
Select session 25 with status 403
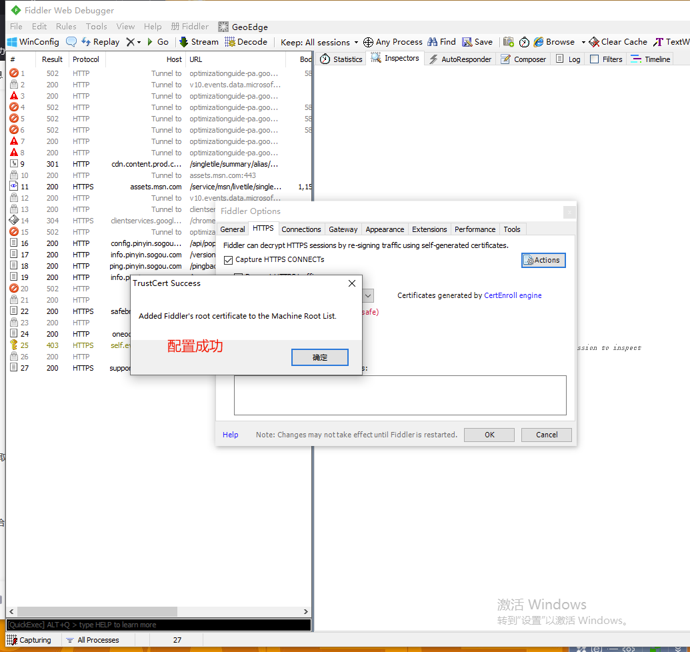click(x=69, y=345)
